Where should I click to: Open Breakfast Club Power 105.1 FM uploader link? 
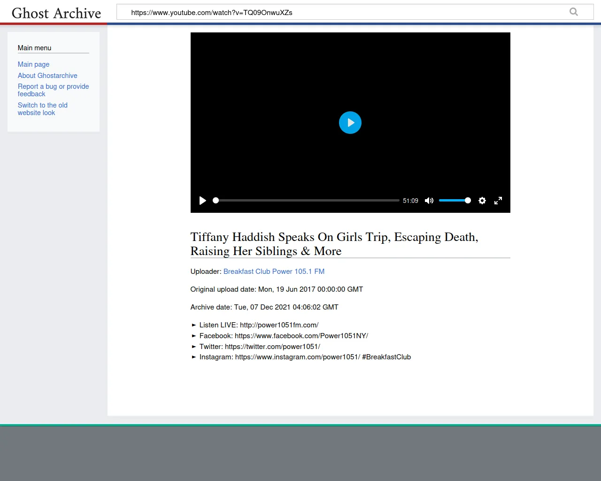coord(274,272)
